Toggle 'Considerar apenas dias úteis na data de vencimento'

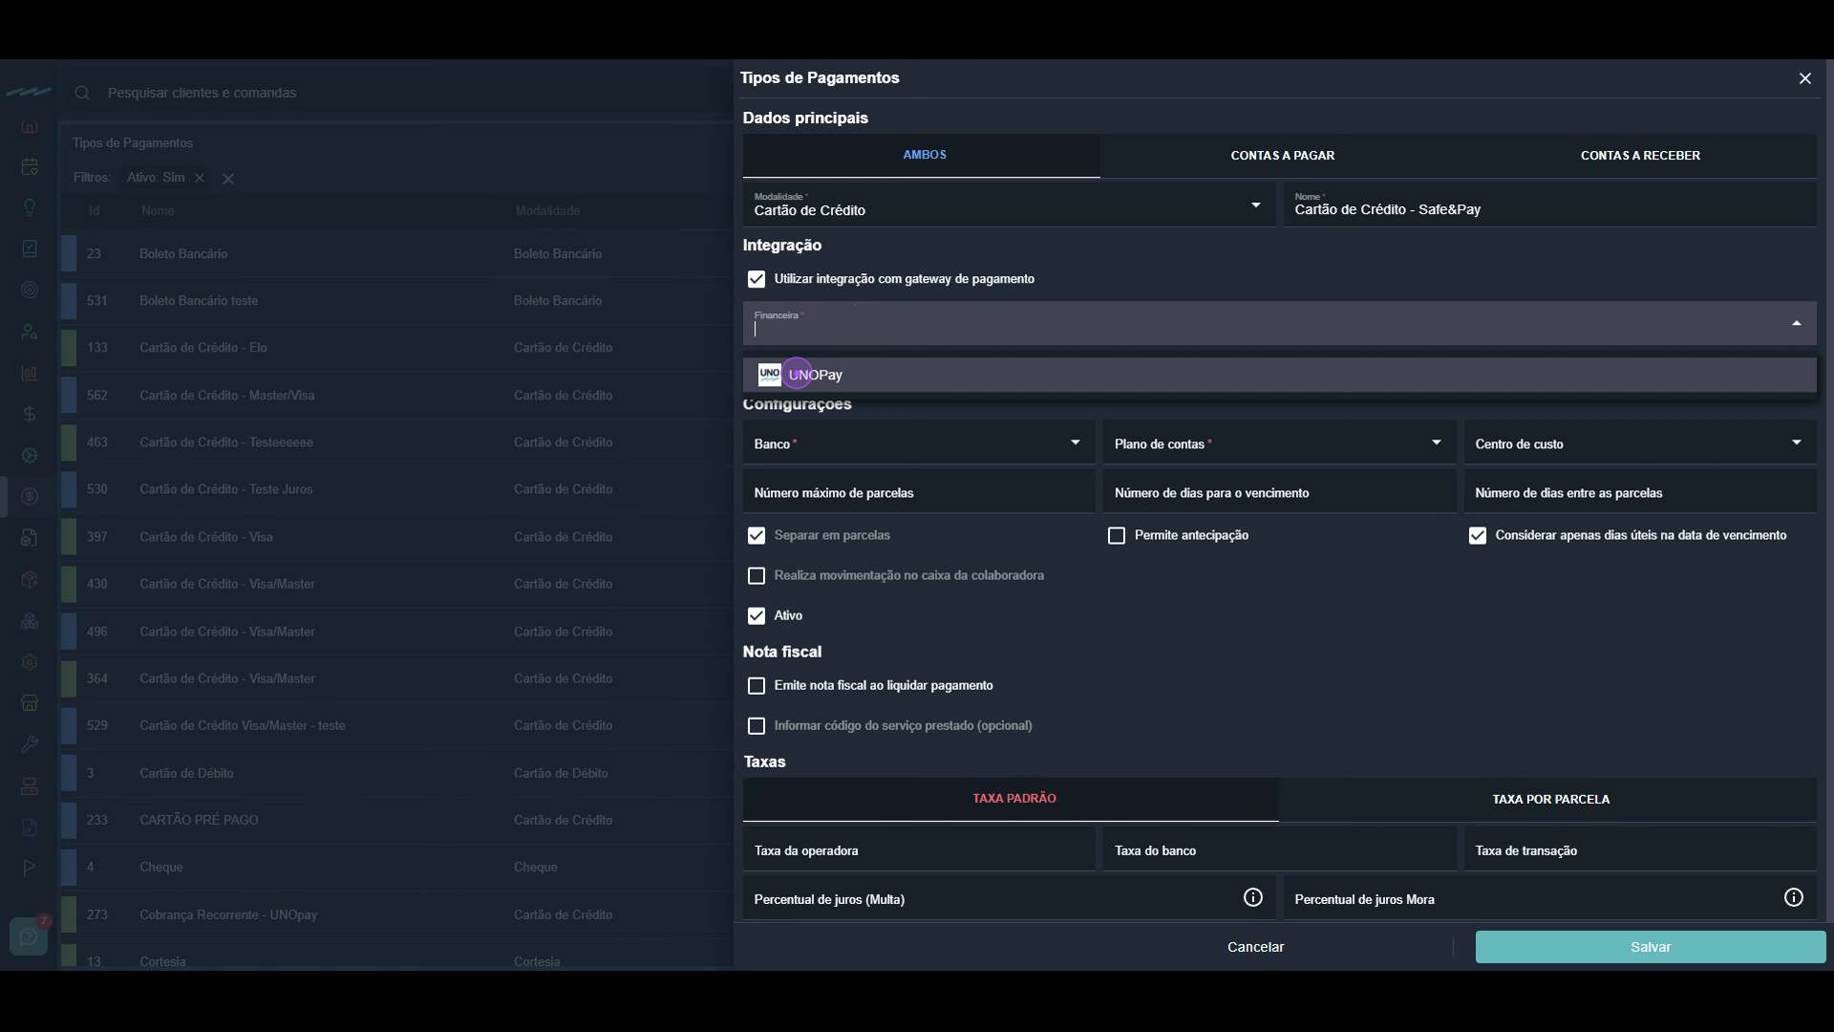coord(1478,535)
